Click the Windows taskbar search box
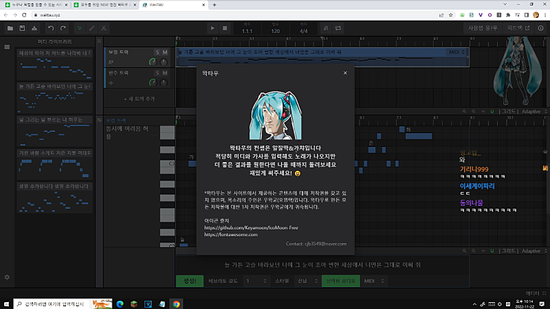 pyautogui.click(x=63, y=304)
